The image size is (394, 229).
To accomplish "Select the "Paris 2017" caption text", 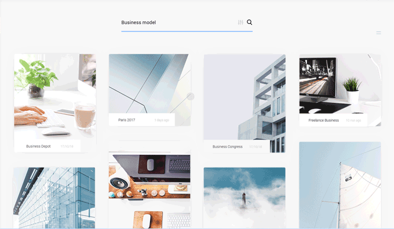I will pyautogui.click(x=127, y=120).
